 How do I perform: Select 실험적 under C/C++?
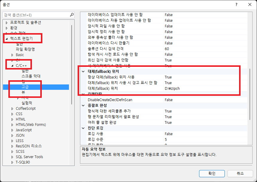tap(27, 103)
